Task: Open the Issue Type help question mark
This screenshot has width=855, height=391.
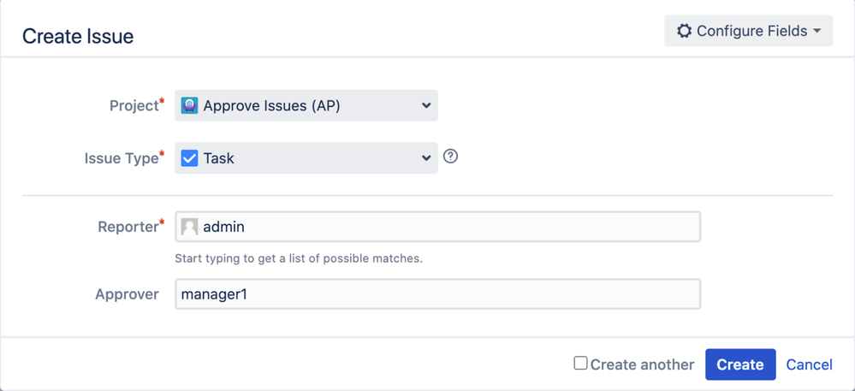Action: (x=451, y=157)
